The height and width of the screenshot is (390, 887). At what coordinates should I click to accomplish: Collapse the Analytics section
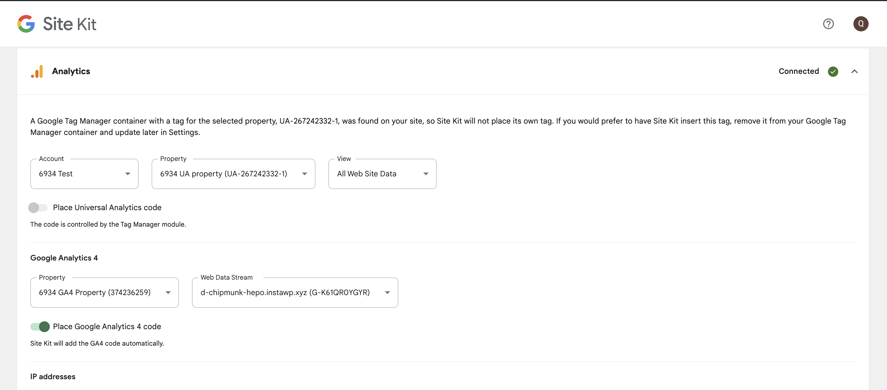pyautogui.click(x=855, y=71)
